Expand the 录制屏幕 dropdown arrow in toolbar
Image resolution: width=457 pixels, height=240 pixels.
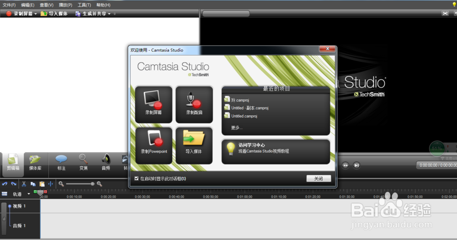(x=36, y=14)
